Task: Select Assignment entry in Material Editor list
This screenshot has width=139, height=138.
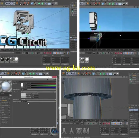Action: (x=4, y=123)
